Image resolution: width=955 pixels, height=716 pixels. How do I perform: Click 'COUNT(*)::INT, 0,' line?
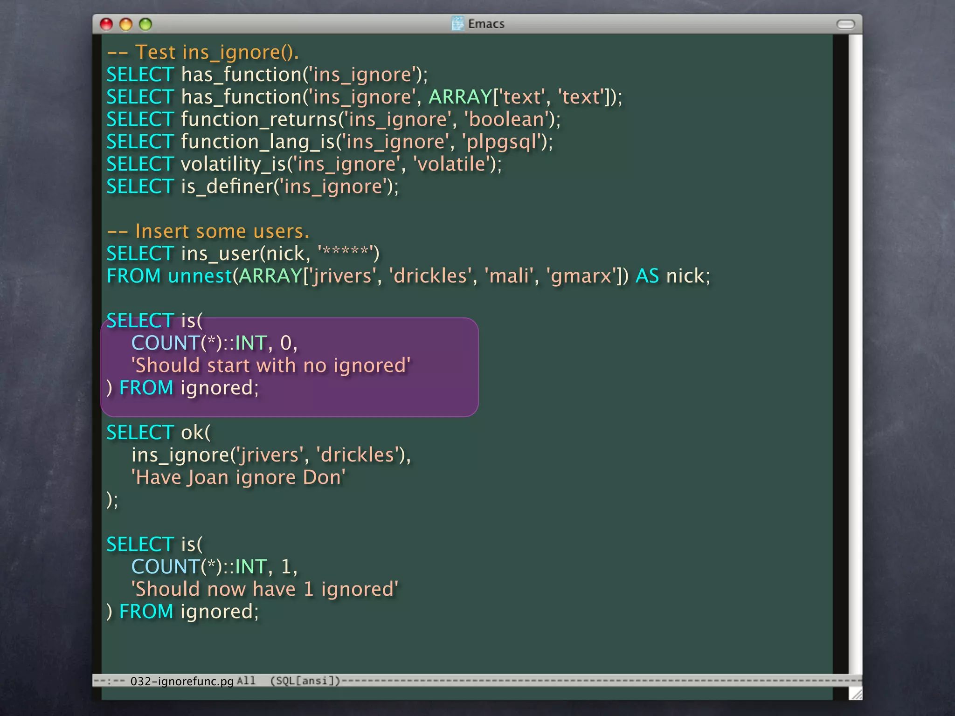215,343
